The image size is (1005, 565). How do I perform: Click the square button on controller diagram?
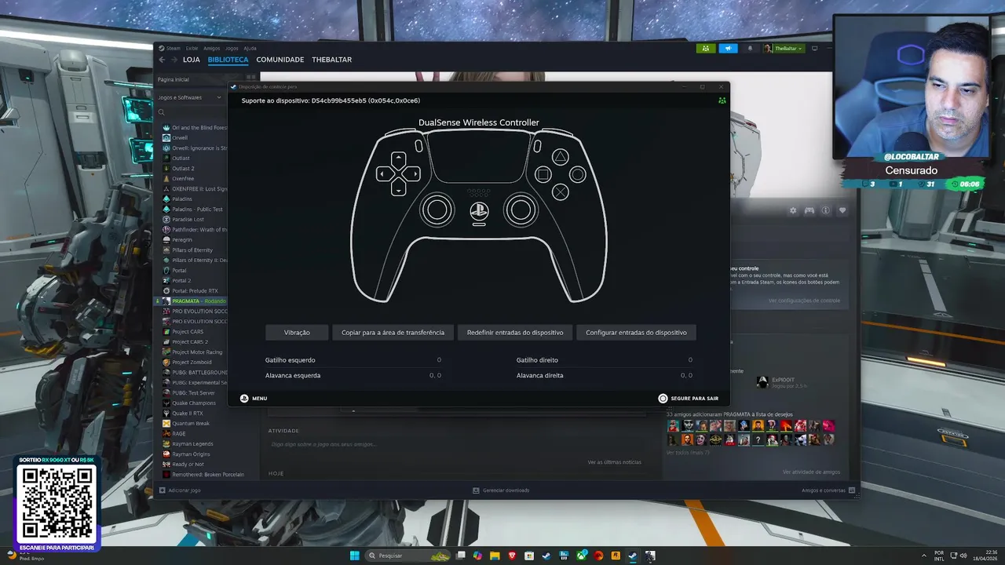click(x=543, y=174)
